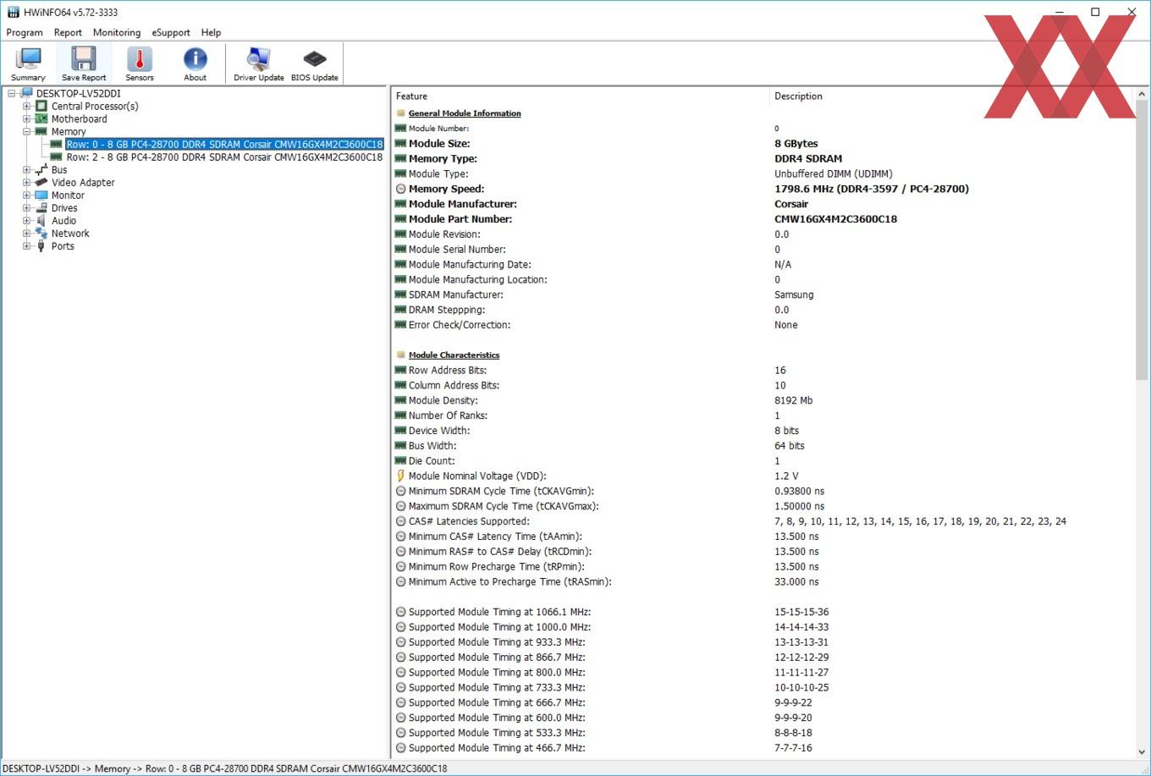Click the clock icon beside Memory Speed
The image size is (1151, 776).
click(401, 189)
